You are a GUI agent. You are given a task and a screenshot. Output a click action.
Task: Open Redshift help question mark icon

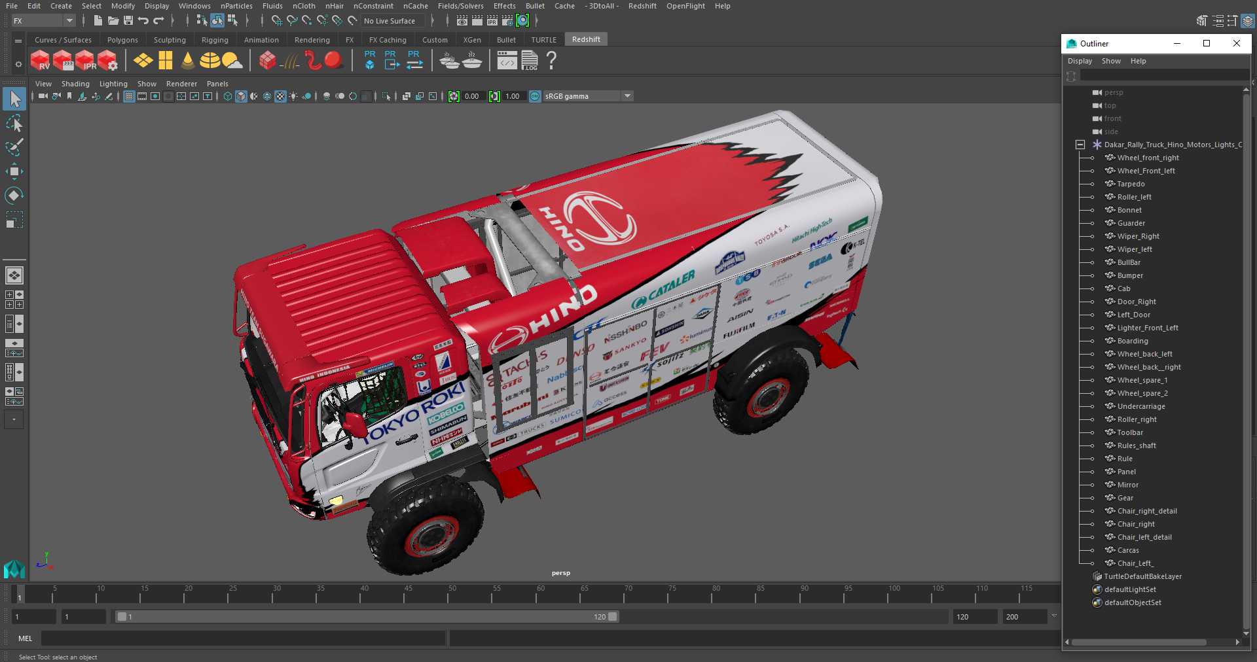[551, 61]
